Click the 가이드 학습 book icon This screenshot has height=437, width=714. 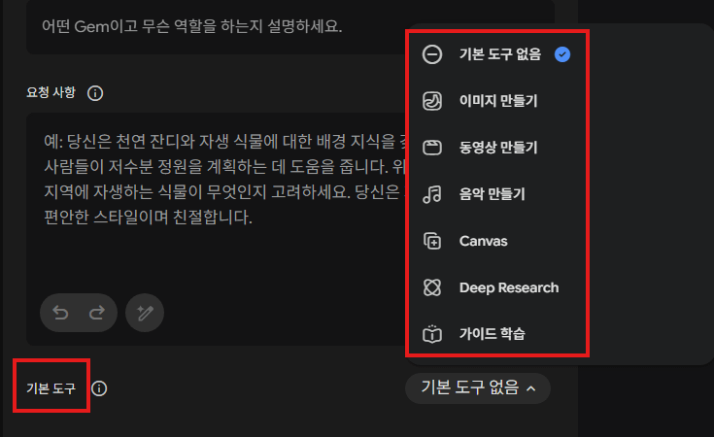431,334
